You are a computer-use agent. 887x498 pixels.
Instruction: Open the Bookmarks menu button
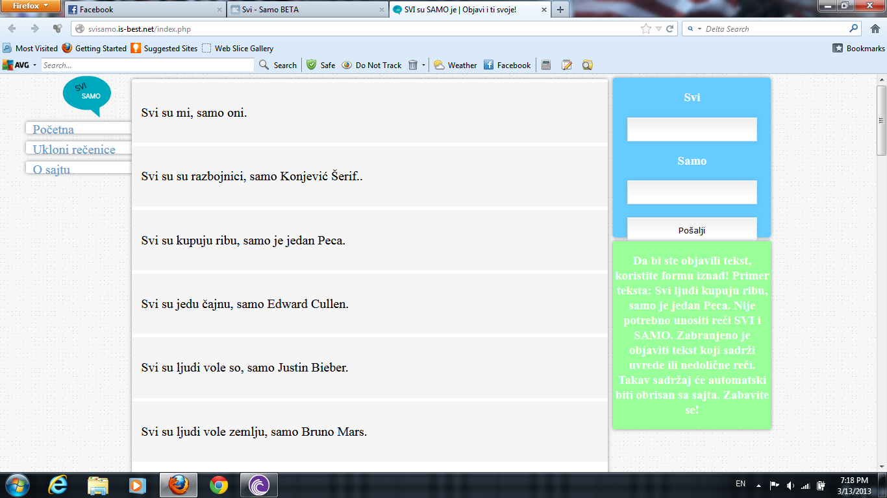[x=859, y=48]
